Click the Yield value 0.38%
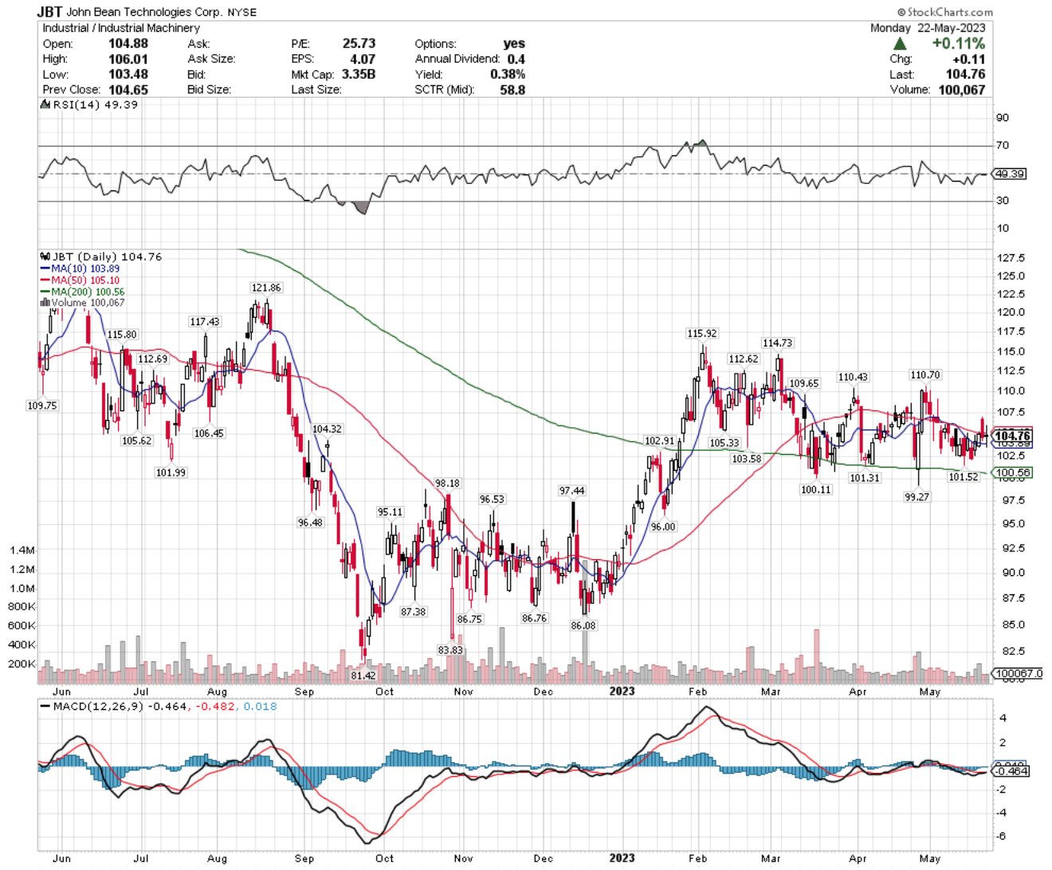This screenshot has width=1052, height=870. click(x=508, y=74)
